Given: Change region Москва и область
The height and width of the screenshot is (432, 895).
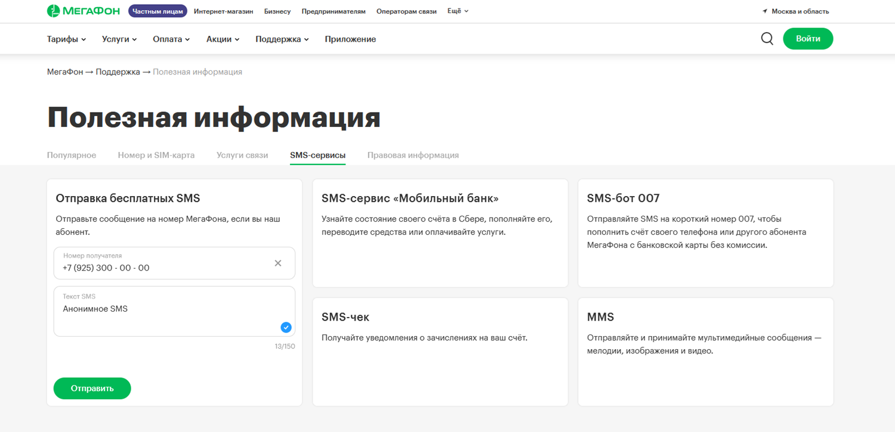Looking at the screenshot, I should point(800,11).
